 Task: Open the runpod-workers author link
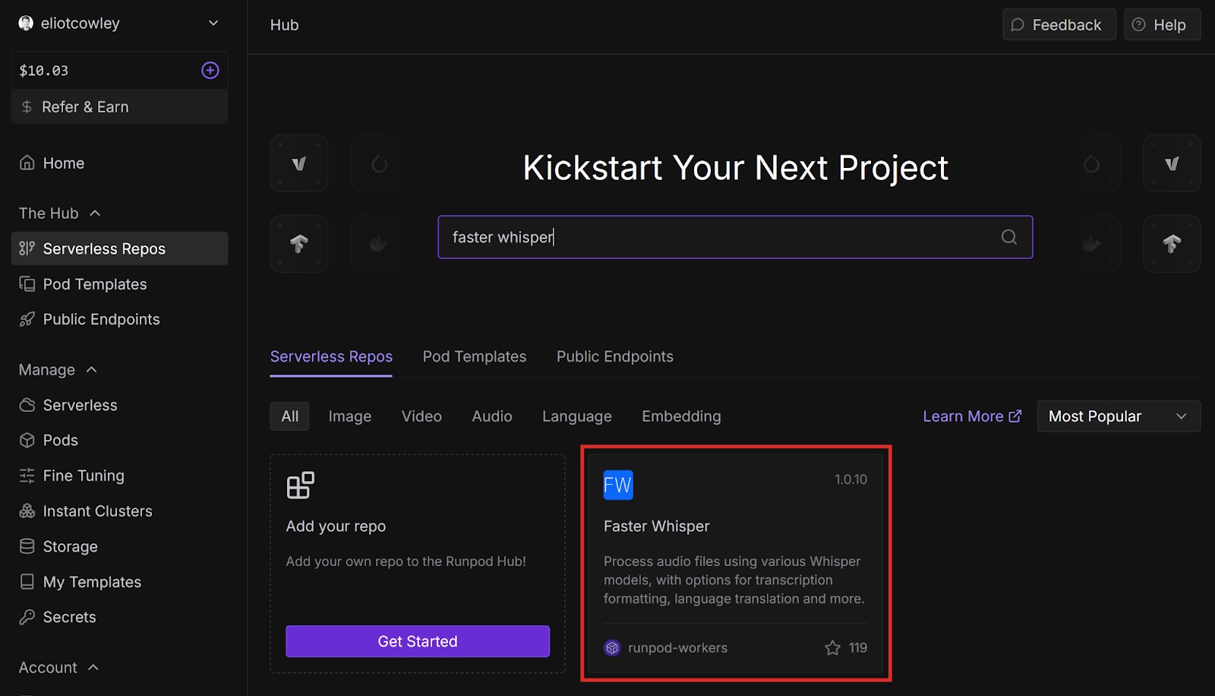coord(677,648)
